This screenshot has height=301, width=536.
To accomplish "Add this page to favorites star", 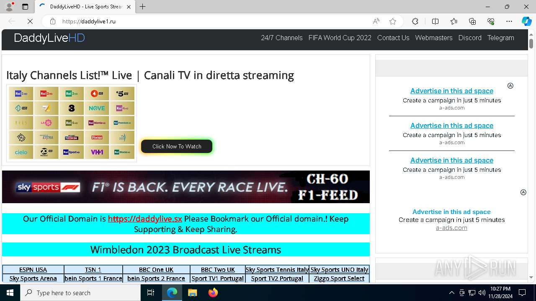I will (x=393, y=21).
